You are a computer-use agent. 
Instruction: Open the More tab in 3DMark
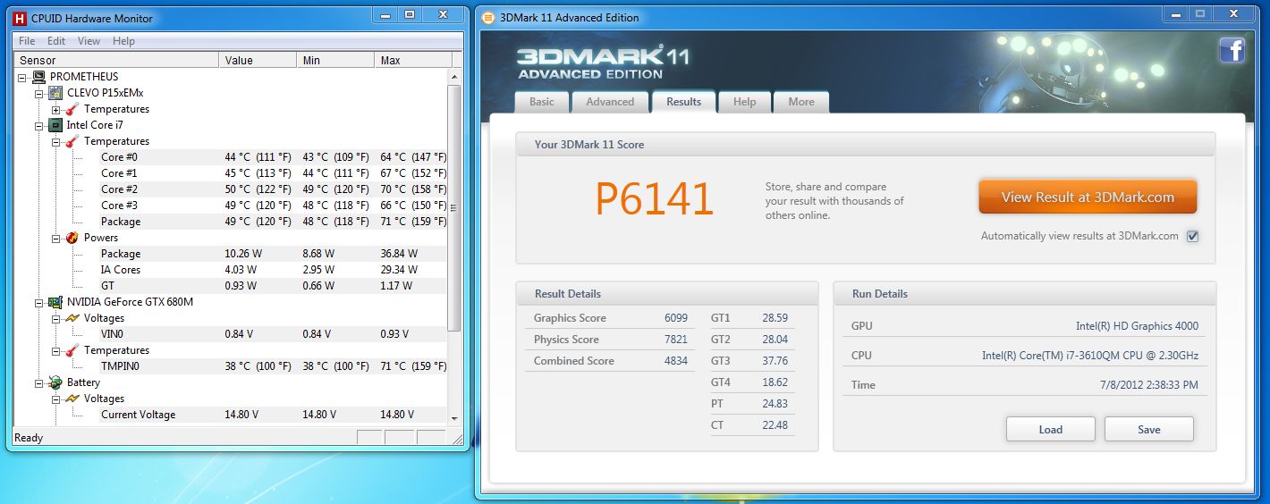point(801,102)
